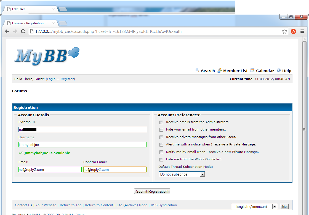
Task: Click the Registration panel header
Action: (152, 107)
